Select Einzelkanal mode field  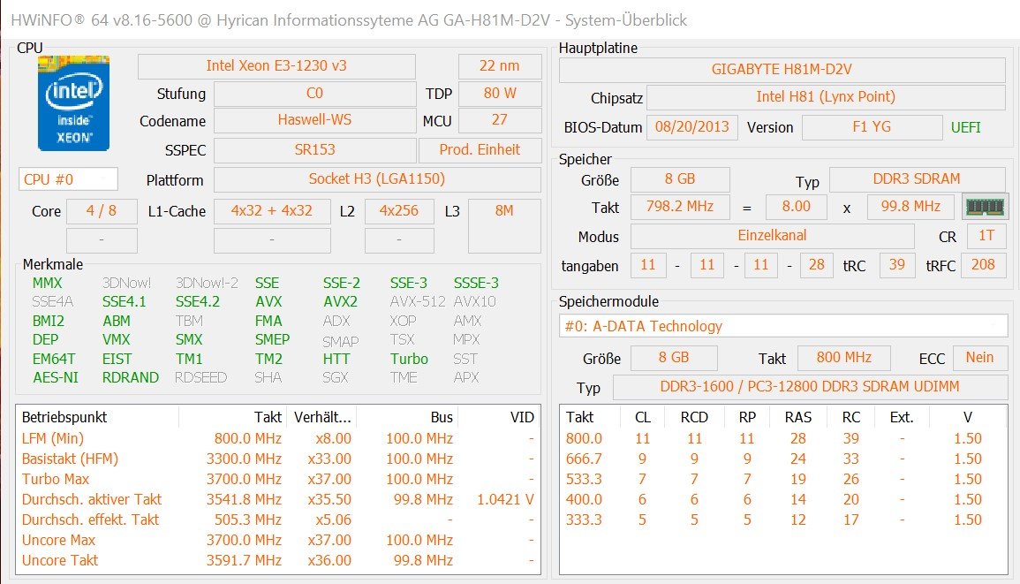pyautogui.click(x=772, y=236)
